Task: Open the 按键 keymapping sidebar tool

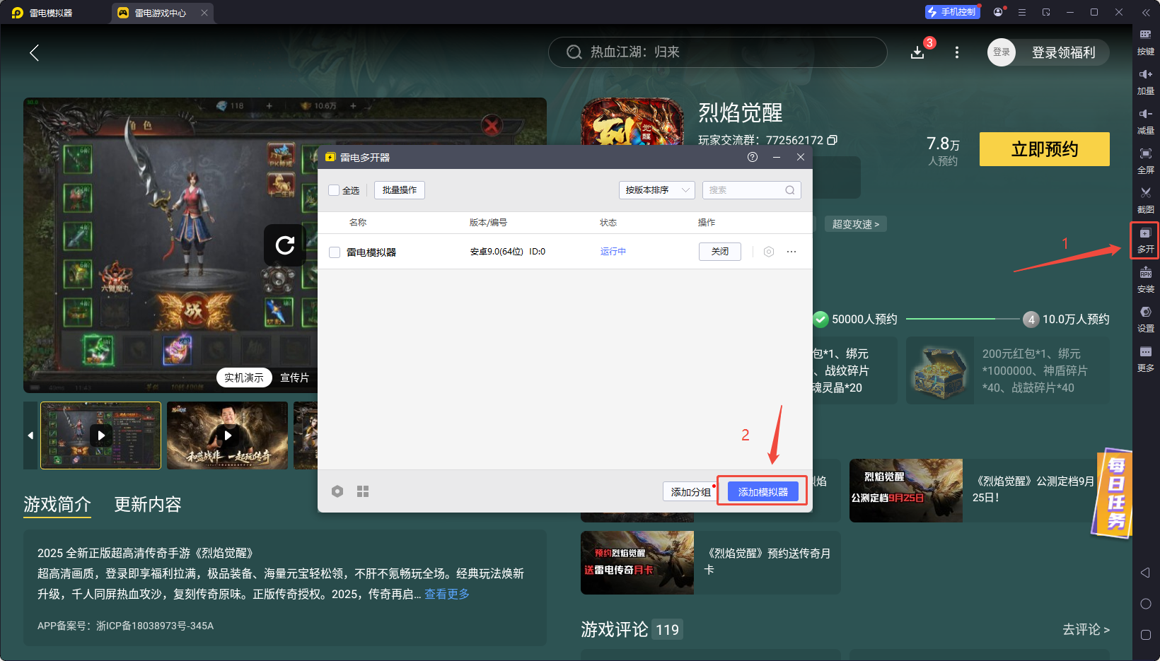Action: coord(1145,42)
